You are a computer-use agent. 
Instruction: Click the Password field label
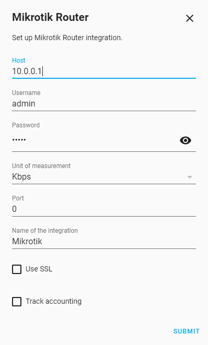click(x=26, y=125)
